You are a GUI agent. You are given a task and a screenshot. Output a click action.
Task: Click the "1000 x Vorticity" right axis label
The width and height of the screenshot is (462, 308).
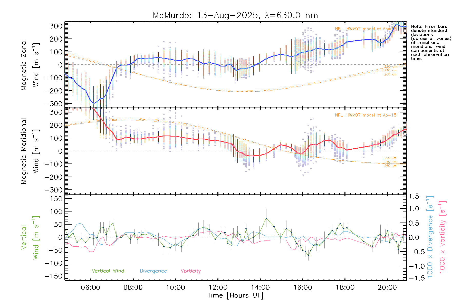[442, 237]
